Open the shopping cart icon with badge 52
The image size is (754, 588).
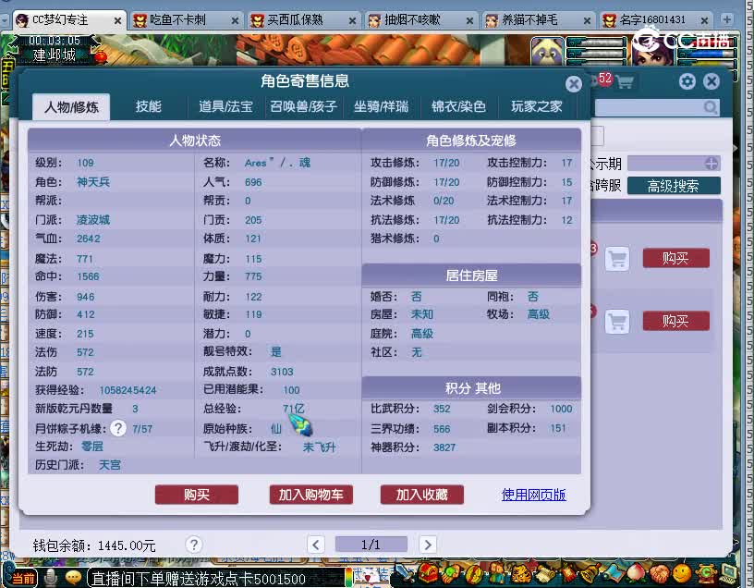tap(624, 81)
